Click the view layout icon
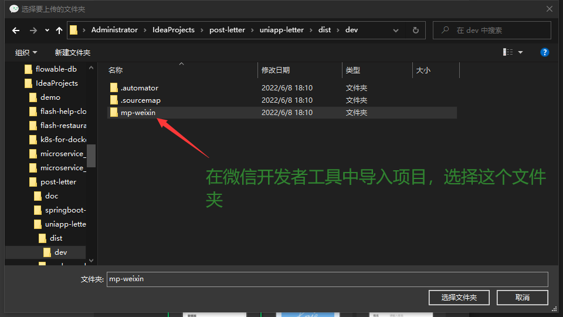Viewport: 563px width, 317px height. [508, 52]
